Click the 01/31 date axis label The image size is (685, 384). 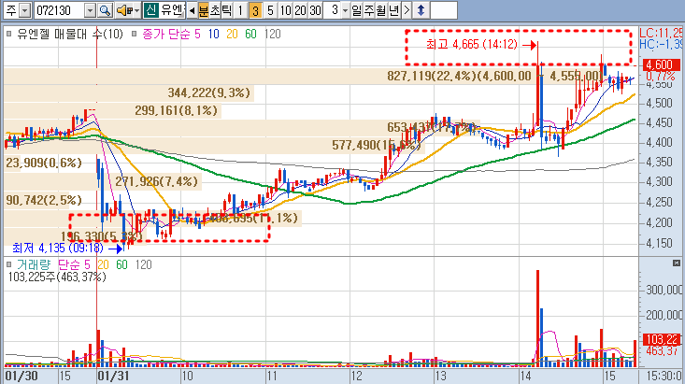point(113,376)
